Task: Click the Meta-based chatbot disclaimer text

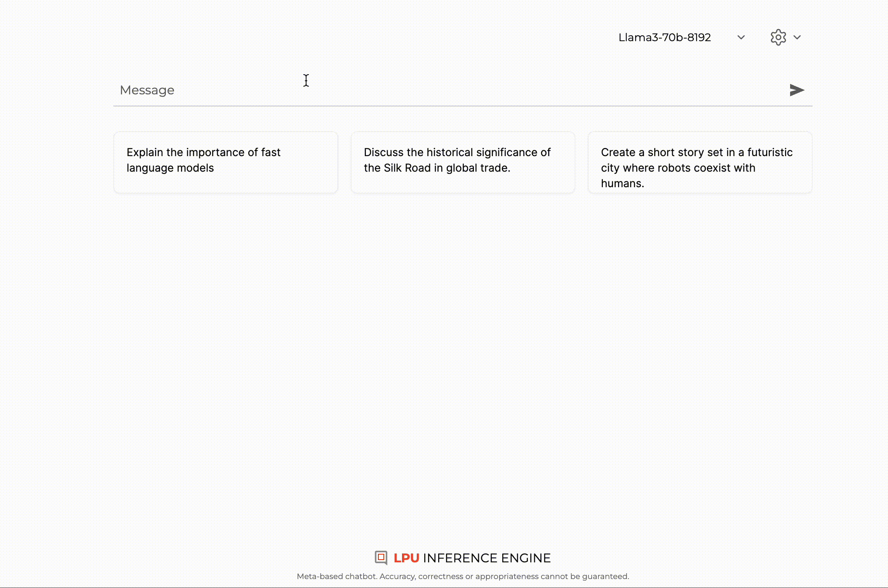Action: 463,576
